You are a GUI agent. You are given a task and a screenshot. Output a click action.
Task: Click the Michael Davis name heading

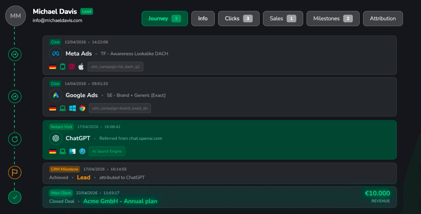55,11
